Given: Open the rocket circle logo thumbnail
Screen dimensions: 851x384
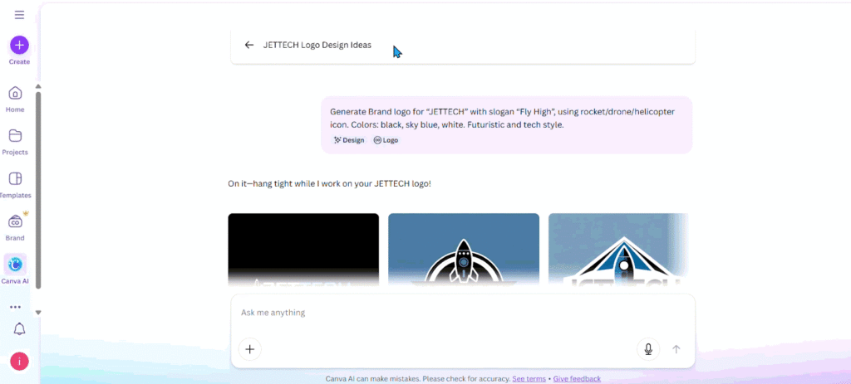Looking at the screenshot, I should (463, 249).
